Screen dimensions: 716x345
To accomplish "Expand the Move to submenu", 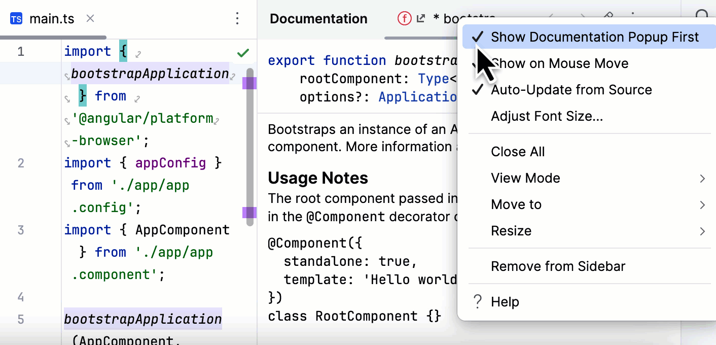I will coord(516,204).
